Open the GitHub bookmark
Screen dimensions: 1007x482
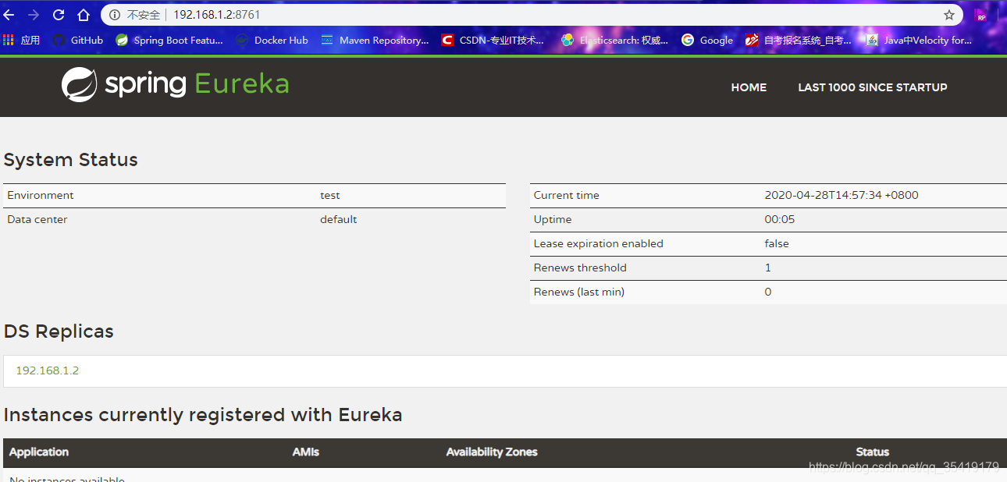tap(78, 40)
